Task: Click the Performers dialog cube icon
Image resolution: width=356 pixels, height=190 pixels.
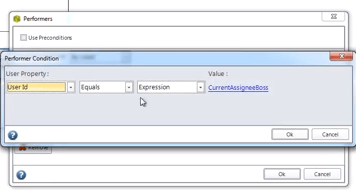Action: pyautogui.click(x=17, y=19)
